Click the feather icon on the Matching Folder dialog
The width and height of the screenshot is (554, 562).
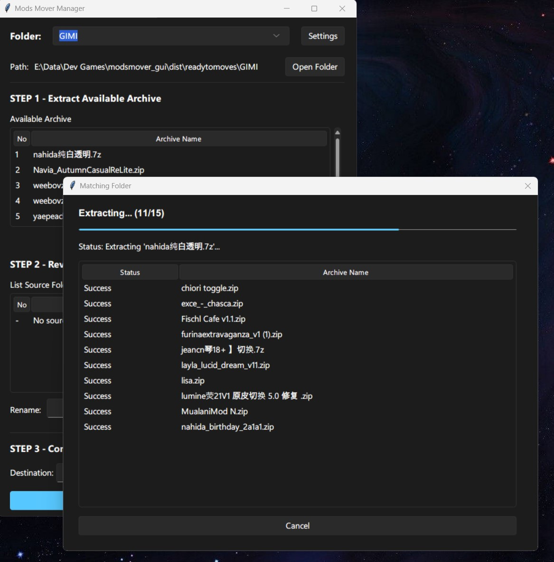[72, 185]
